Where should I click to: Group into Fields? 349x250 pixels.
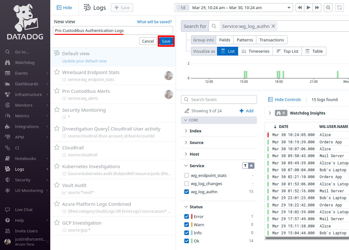pyautogui.click(x=225, y=40)
